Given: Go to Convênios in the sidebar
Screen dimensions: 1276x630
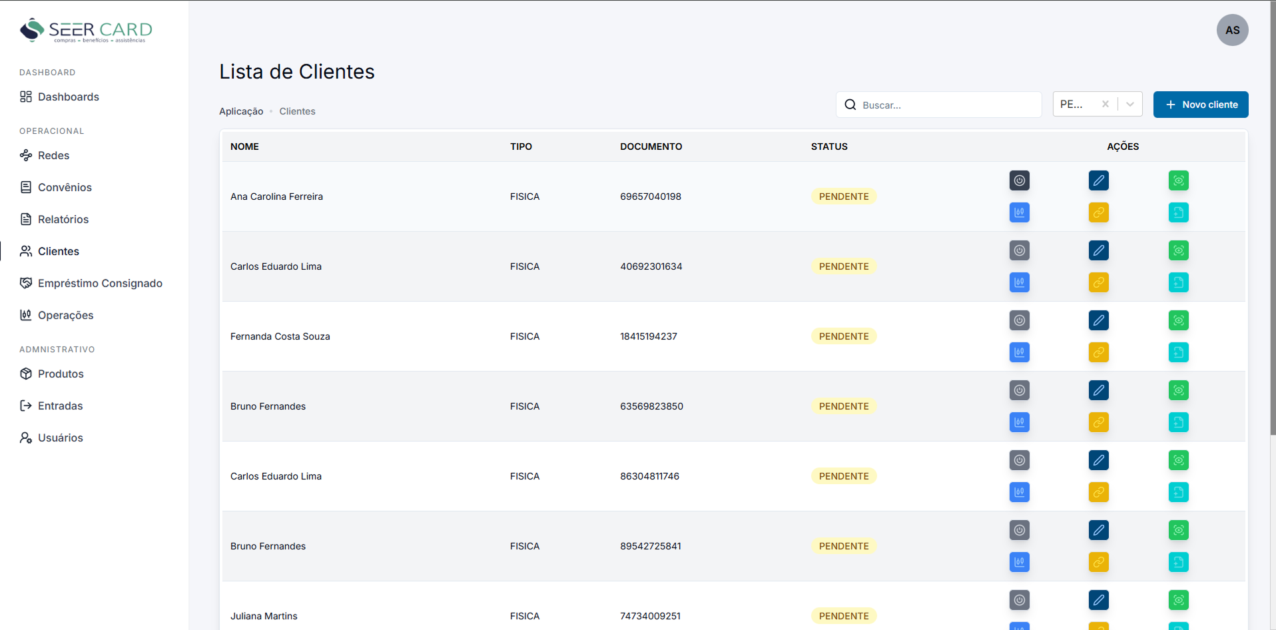Looking at the screenshot, I should [65, 187].
